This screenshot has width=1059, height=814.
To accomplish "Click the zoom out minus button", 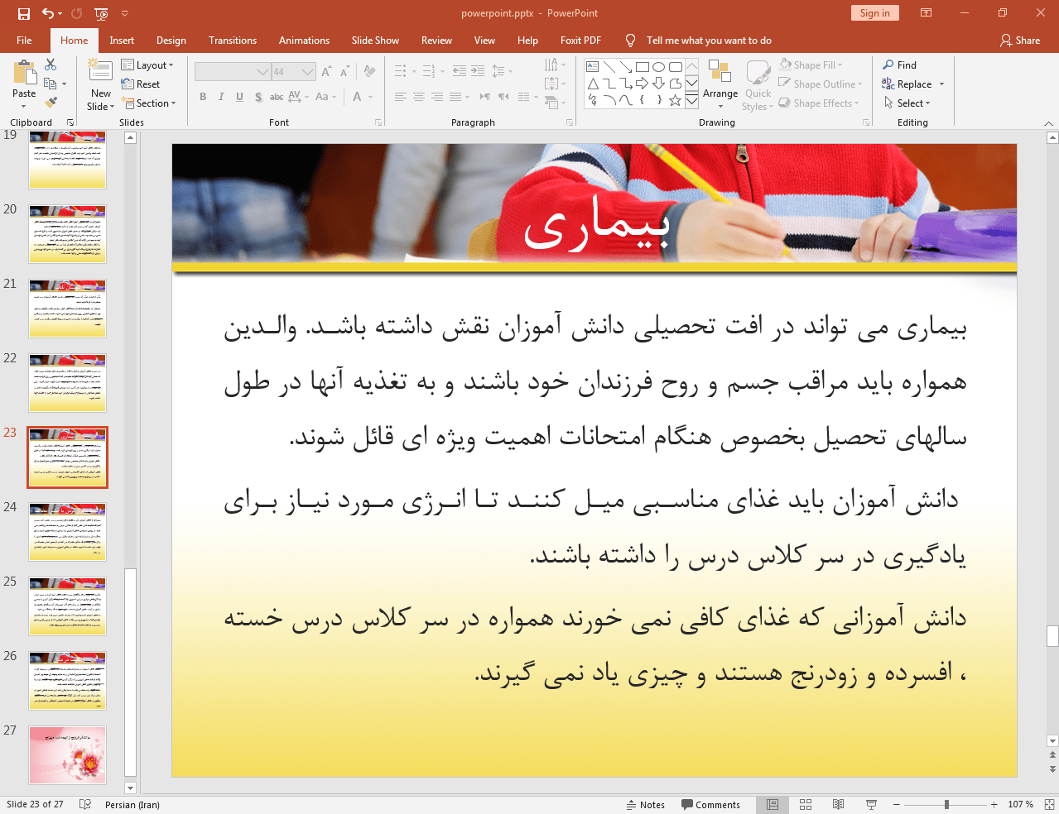I will tap(896, 804).
